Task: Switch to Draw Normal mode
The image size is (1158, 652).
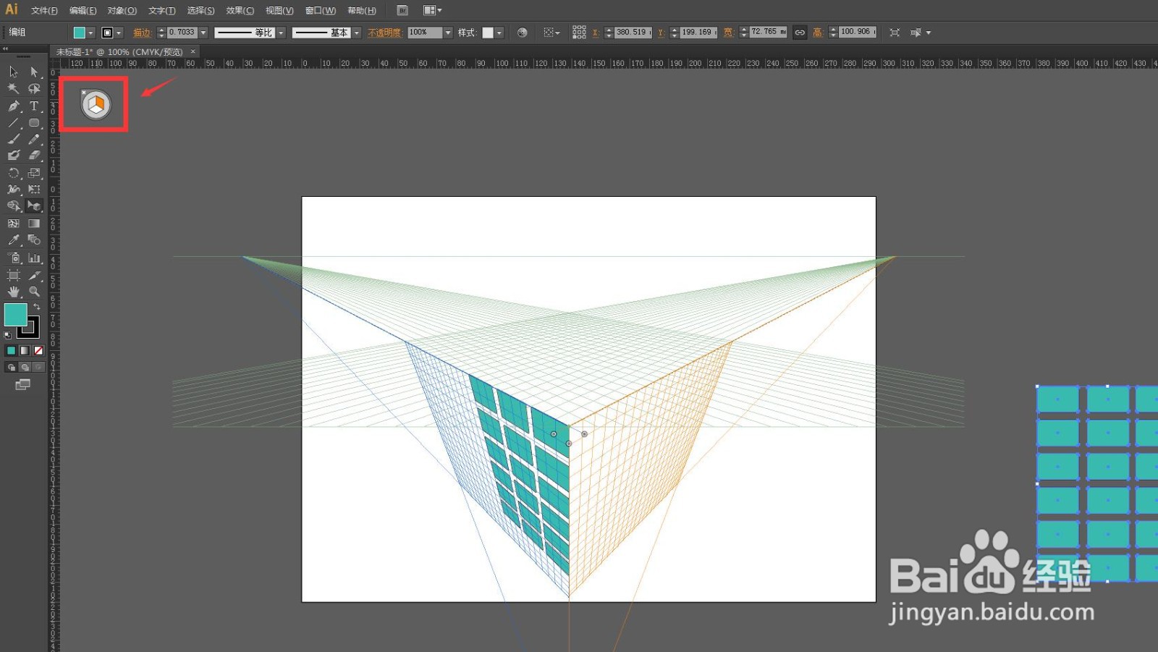Action: pyautogui.click(x=11, y=367)
